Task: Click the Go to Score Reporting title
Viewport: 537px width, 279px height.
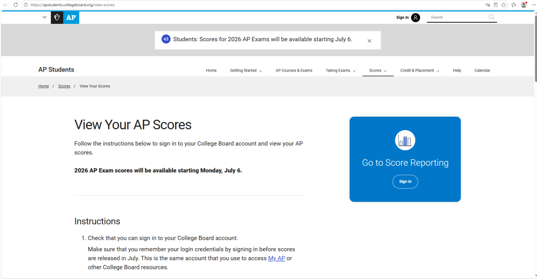Action: (x=405, y=163)
